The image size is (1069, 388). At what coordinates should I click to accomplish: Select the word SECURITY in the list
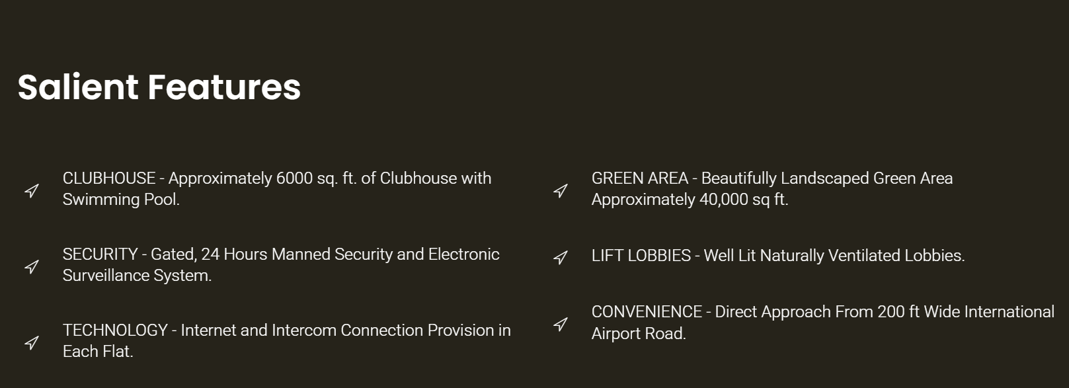pyautogui.click(x=100, y=254)
